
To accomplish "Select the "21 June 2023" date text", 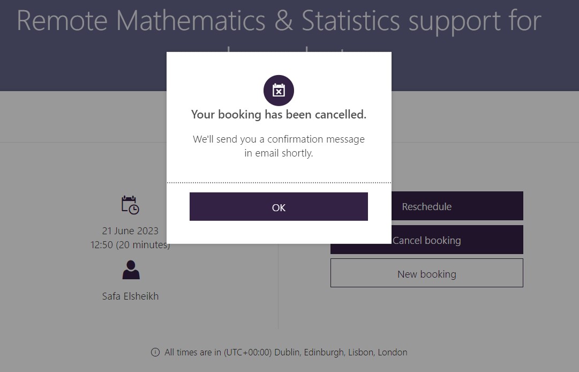I will point(130,231).
